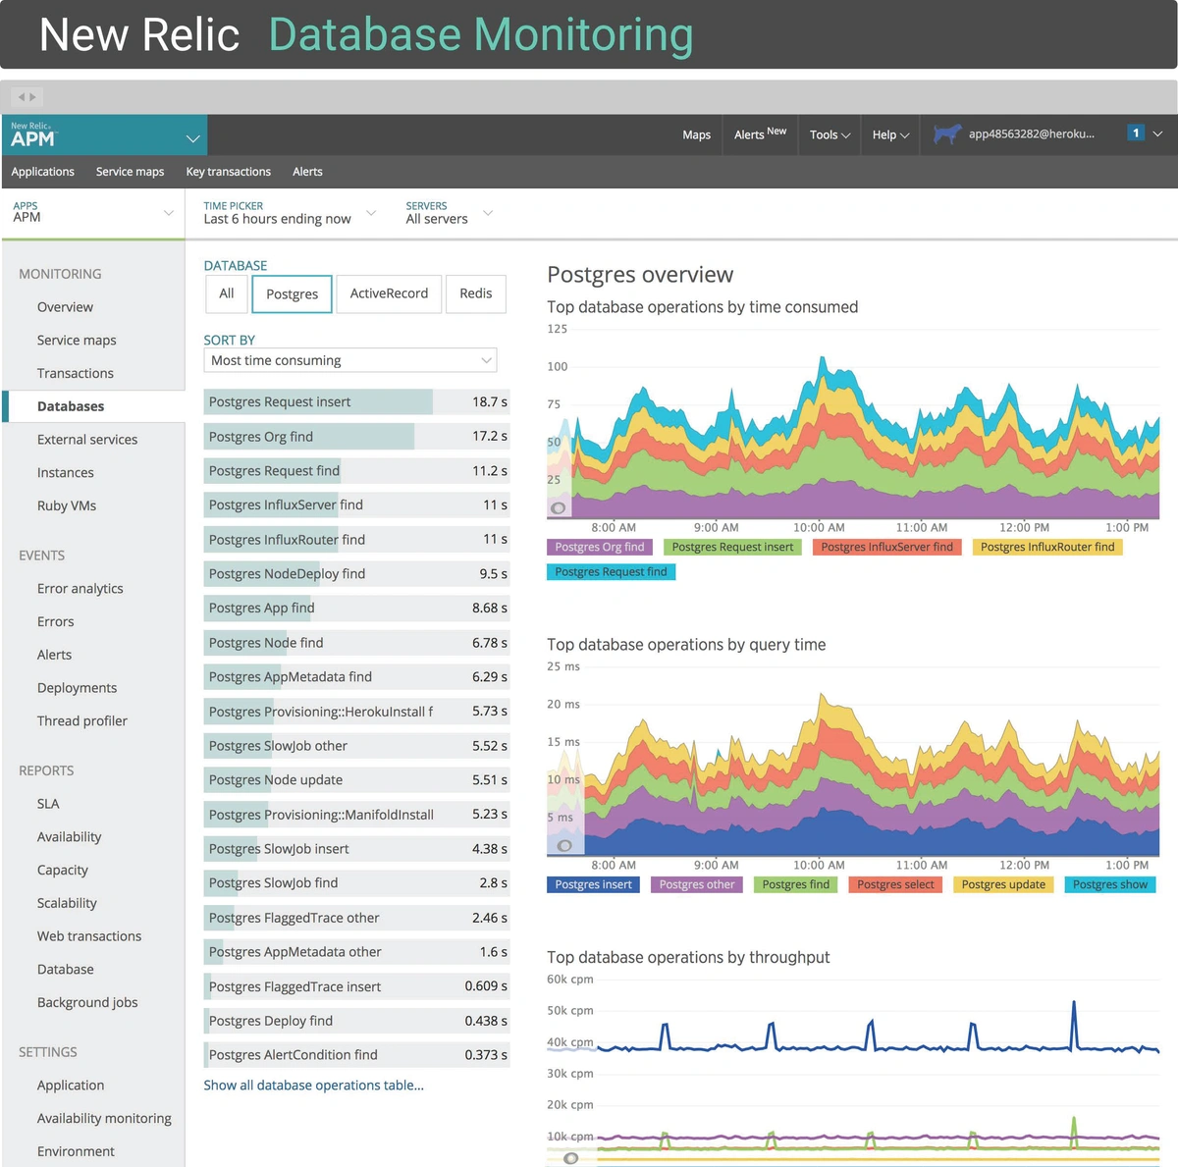1178x1167 pixels.
Task: Toggle Postgres update legend swatch
Action: pyautogui.click(x=1003, y=884)
